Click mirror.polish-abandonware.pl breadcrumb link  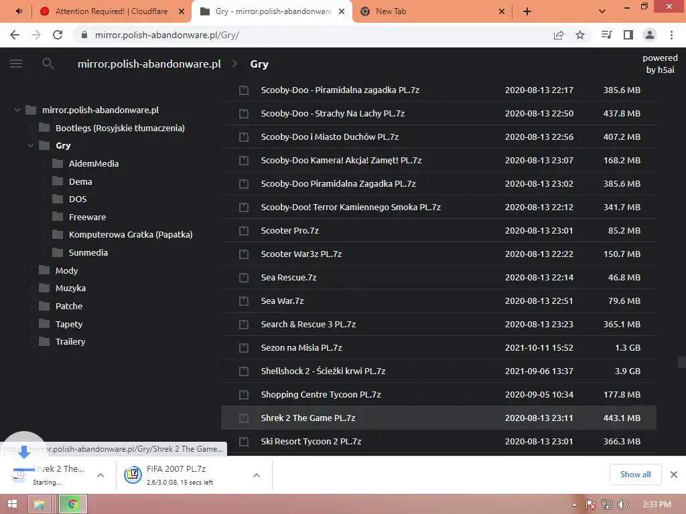(x=149, y=64)
